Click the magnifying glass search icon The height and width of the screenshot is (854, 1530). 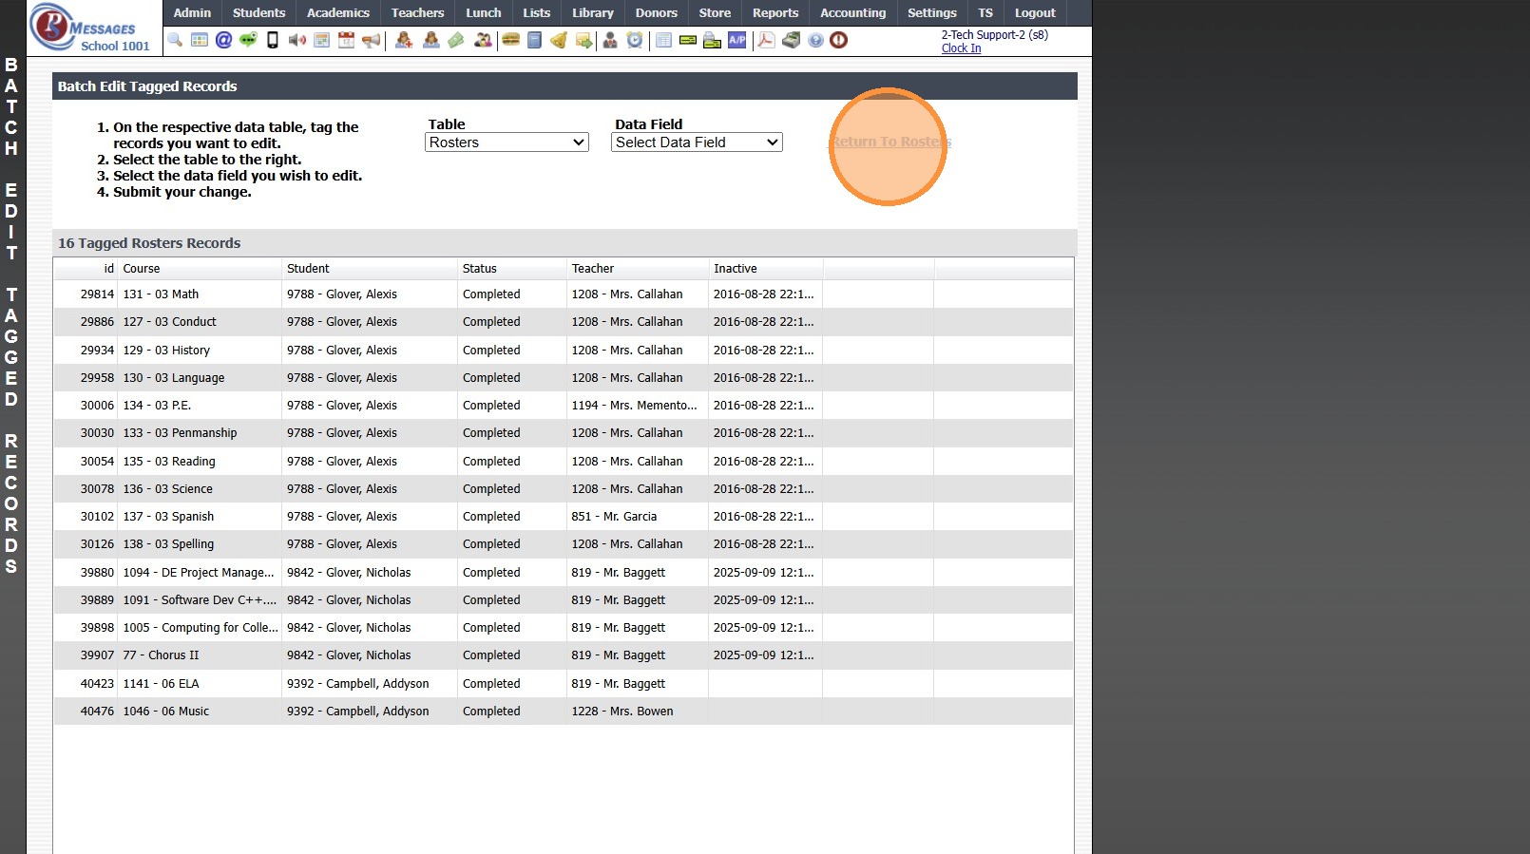175,40
